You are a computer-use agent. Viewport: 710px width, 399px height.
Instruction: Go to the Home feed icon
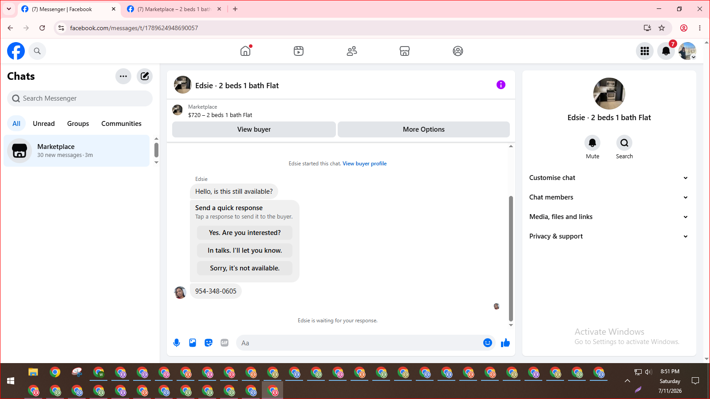coord(245,51)
